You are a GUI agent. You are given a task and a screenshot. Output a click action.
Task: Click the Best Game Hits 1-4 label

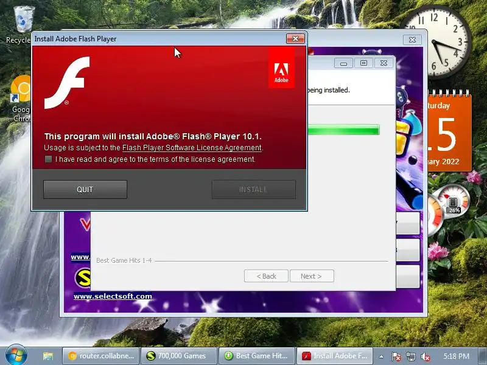click(124, 260)
